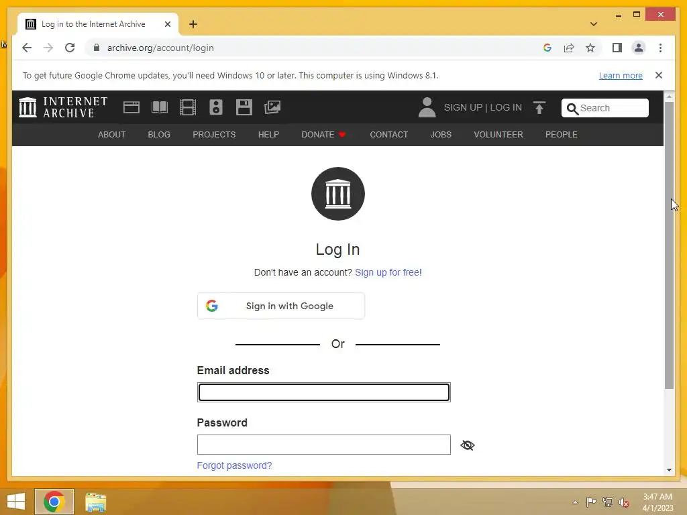The height and width of the screenshot is (515, 687).
Task: Open Chrome three-dot menu
Action: click(x=660, y=48)
